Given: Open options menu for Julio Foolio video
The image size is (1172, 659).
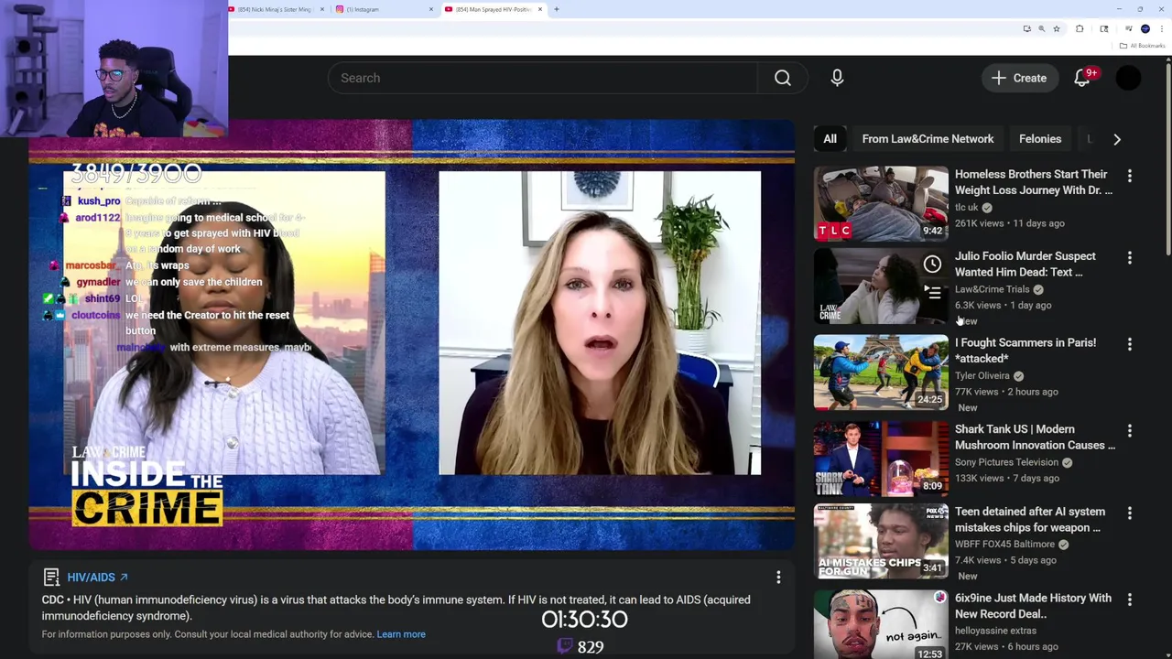Looking at the screenshot, I should (1129, 257).
